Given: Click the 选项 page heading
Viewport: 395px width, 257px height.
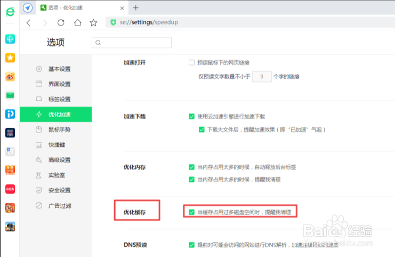Looking at the screenshot, I should (x=55, y=42).
